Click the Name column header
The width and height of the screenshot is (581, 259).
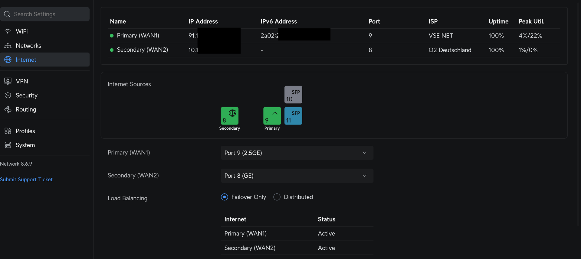(x=118, y=21)
